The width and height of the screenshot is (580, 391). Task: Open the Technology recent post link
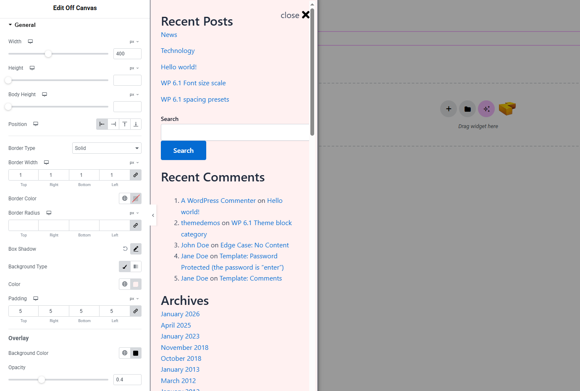click(178, 51)
